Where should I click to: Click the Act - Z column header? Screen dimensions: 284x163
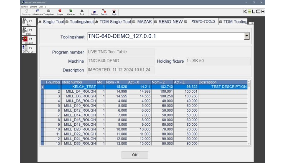[x=186, y=82]
